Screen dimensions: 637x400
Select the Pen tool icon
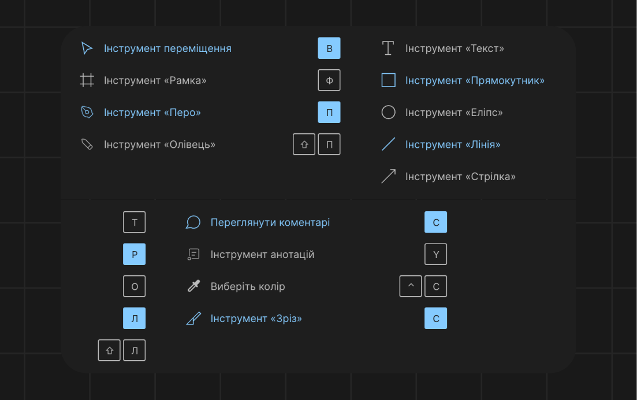[87, 113]
